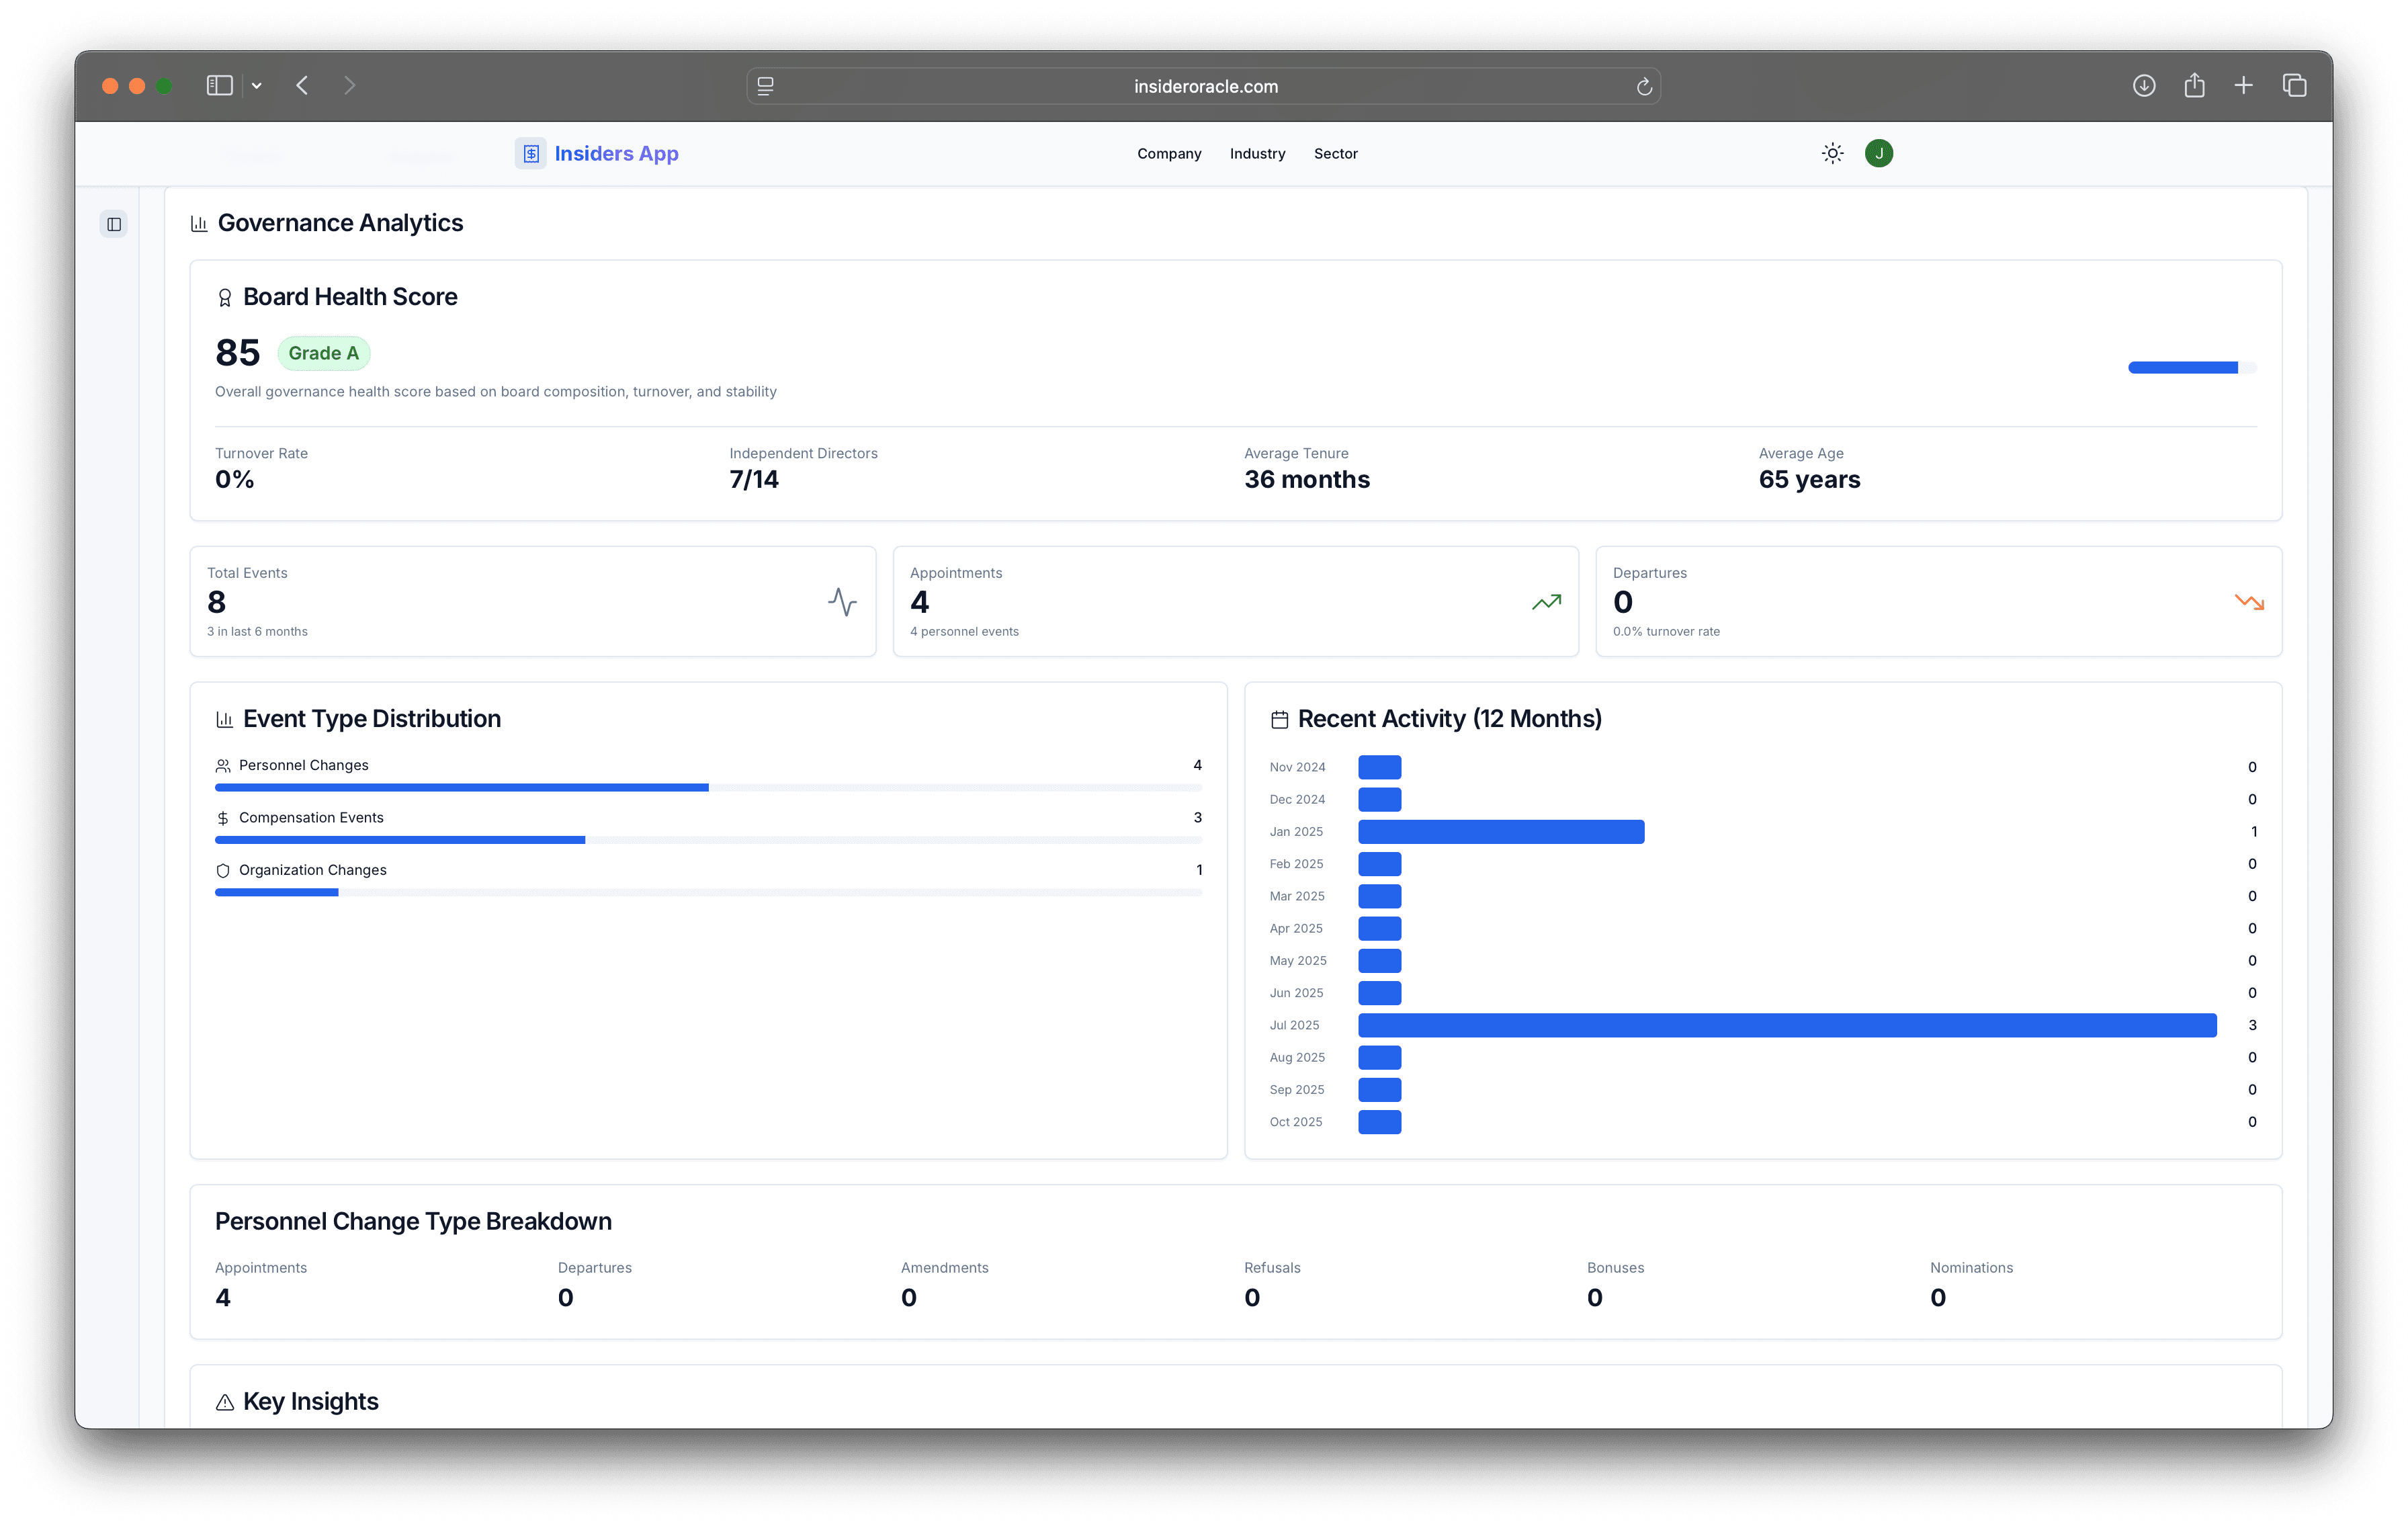This screenshot has height=1528, width=2408.
Task: Open the green J user avatar
Action: 1878,153
